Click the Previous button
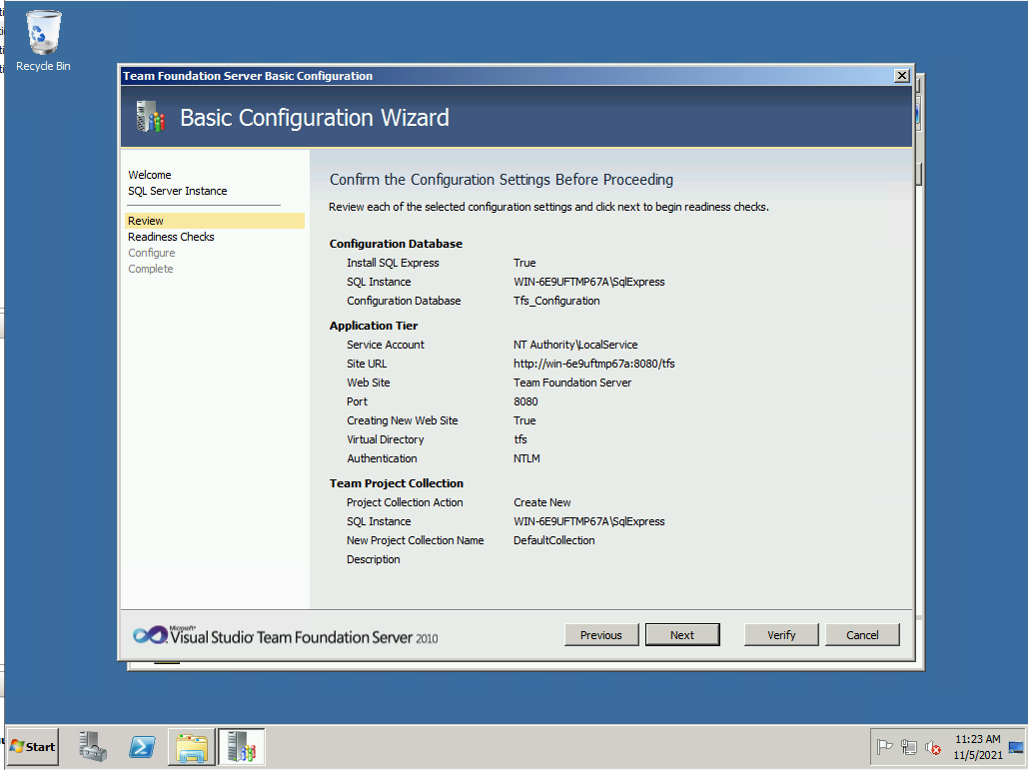1028x770 pixels. [600, 635]
